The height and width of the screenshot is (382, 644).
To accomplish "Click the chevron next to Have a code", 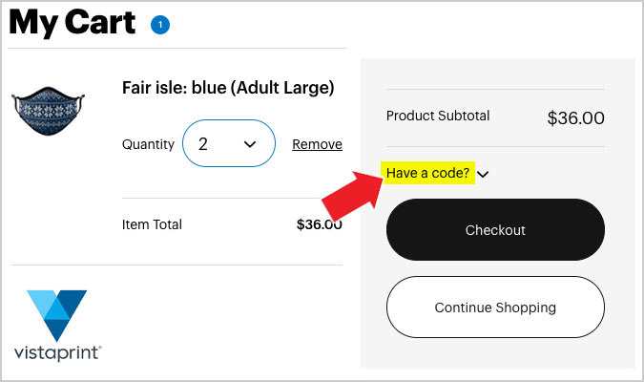I will 483,175.
